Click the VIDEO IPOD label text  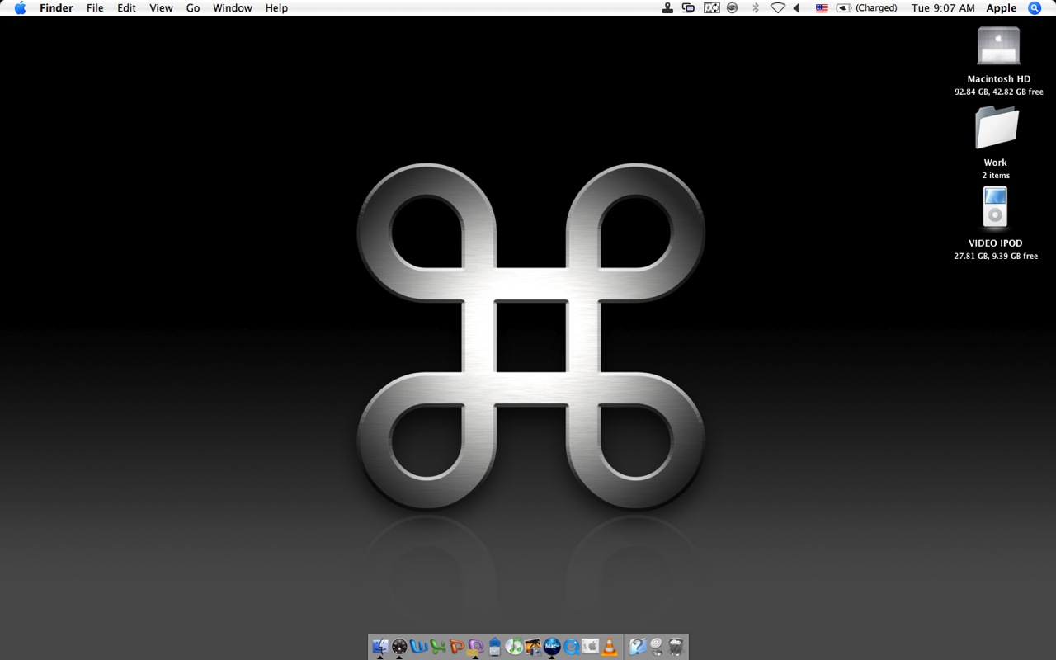pyautogui.click(x=996, y=243)
